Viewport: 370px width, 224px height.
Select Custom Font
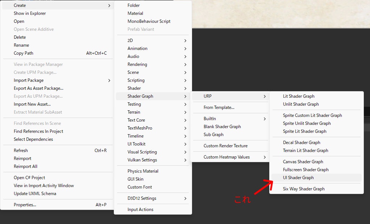point(153,187)
